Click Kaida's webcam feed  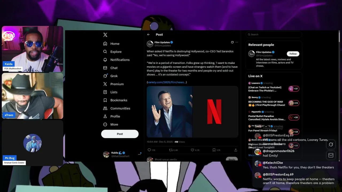(x=33, y=49)
